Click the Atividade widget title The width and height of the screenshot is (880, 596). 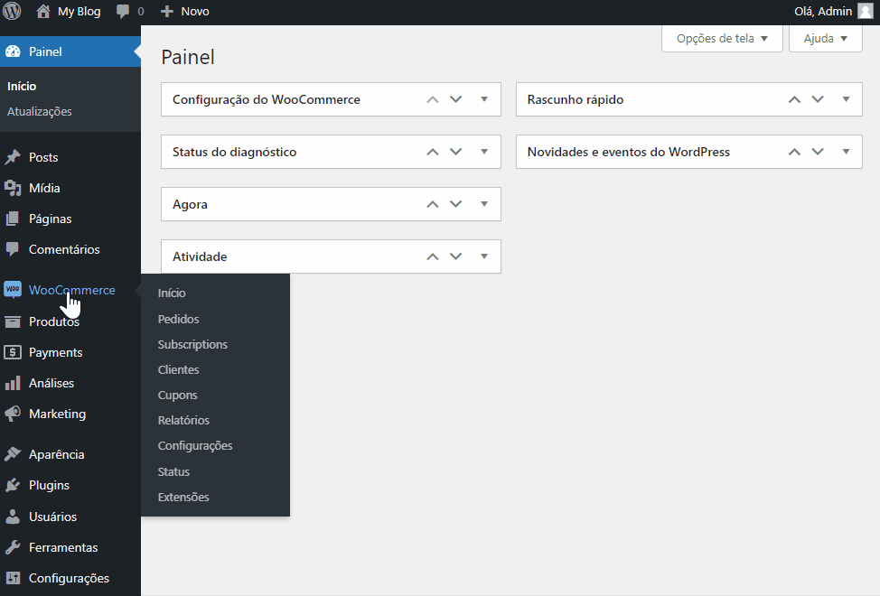200,256
